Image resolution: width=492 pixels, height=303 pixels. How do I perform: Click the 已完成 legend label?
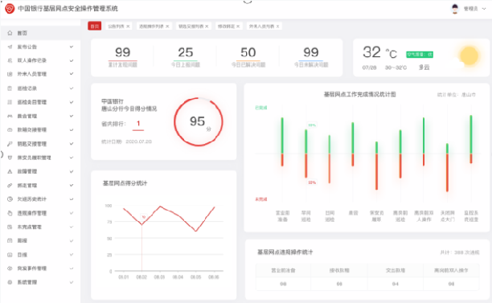tap(261, 108)
